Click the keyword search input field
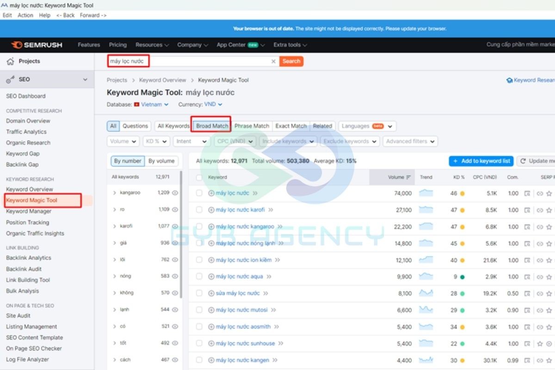555x370 pixels. coord(193,61)
